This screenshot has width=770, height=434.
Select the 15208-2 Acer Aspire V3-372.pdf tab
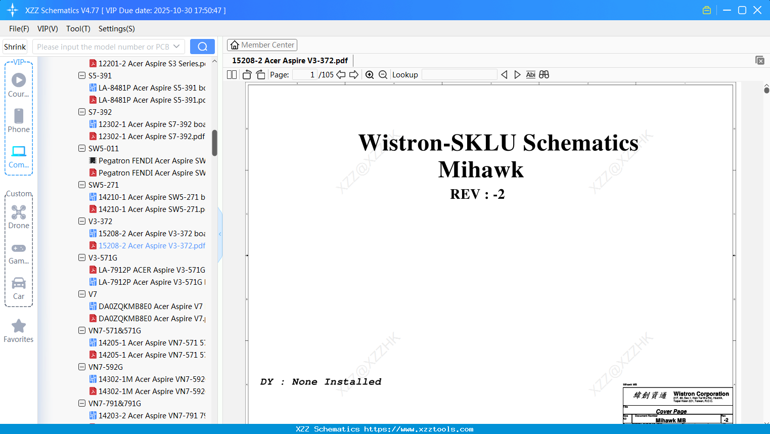coord(290,61)
